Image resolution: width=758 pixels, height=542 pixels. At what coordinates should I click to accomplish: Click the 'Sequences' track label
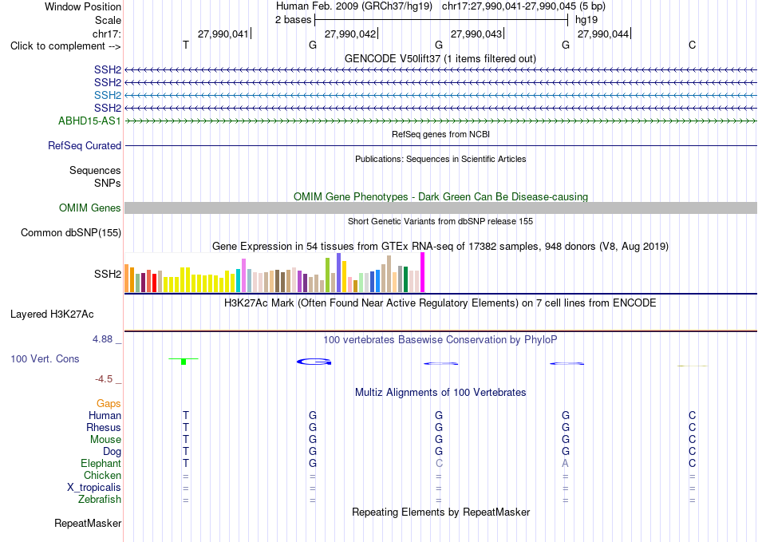coord(95,170)
